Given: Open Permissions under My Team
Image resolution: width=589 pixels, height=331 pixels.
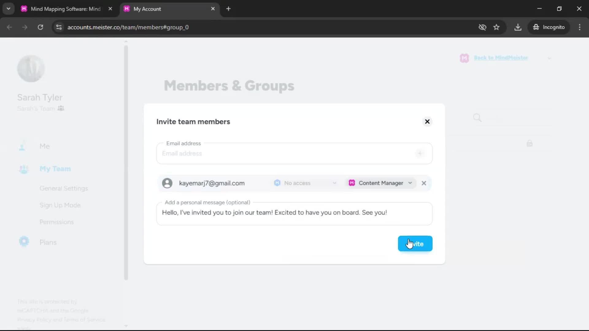Looking at the screenshot, I should tap(57, 222).
